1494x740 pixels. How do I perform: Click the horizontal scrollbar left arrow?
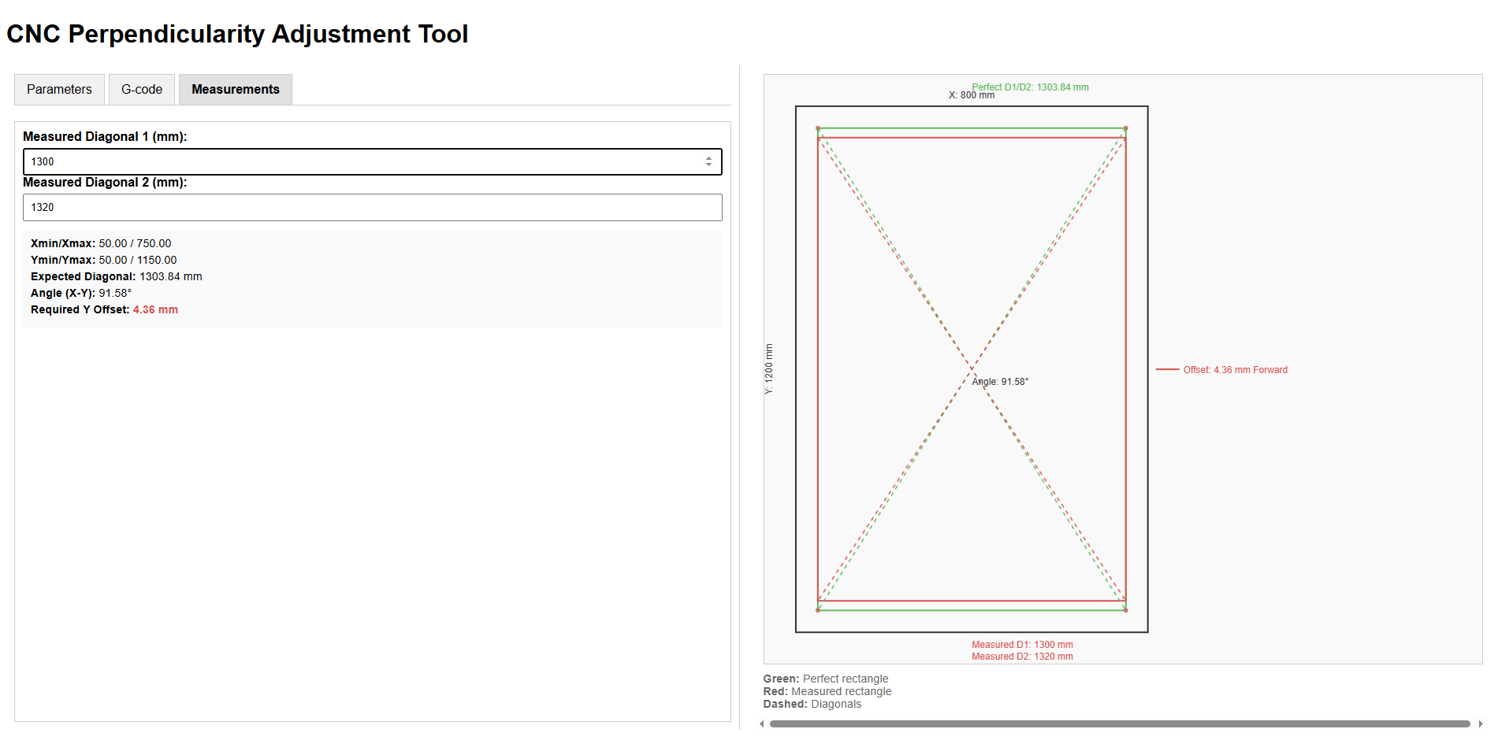[x=761, y=723]
